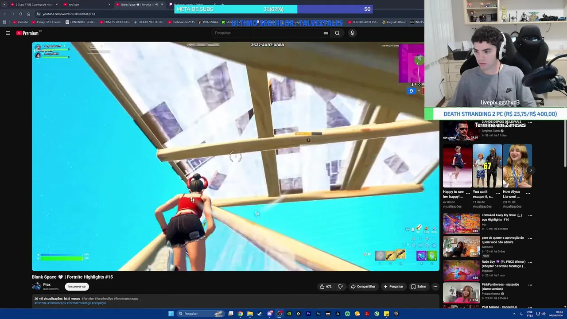
Task: Open Photoshop from the taskbar
Action: click(318, 314)
